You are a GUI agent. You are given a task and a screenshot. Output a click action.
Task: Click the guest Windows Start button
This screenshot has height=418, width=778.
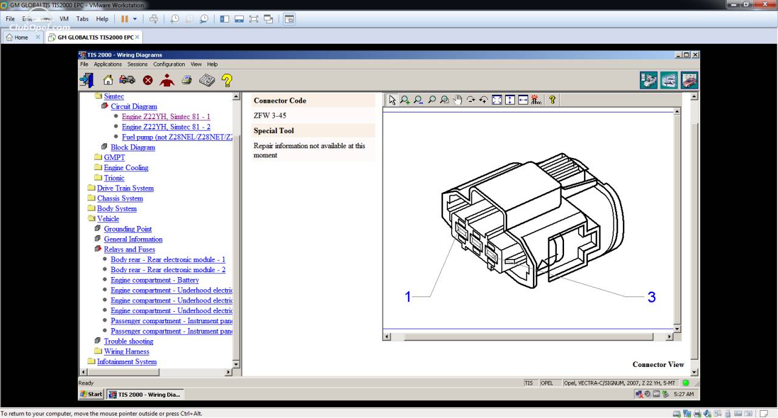[92, 394]
